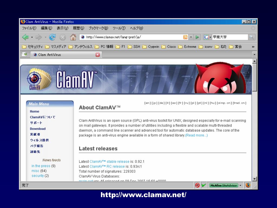
Task: Open the セキュリティ bookmark folder
Action: 32,47
